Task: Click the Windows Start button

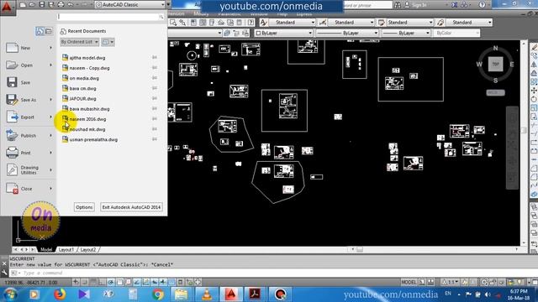Action: point(10,294)
